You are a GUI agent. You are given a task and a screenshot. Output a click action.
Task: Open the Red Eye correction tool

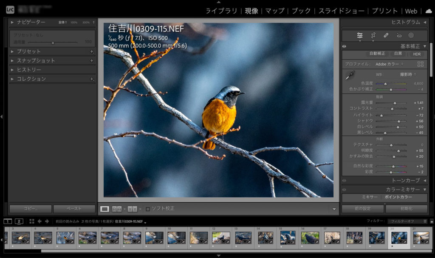tap(399, 35)
